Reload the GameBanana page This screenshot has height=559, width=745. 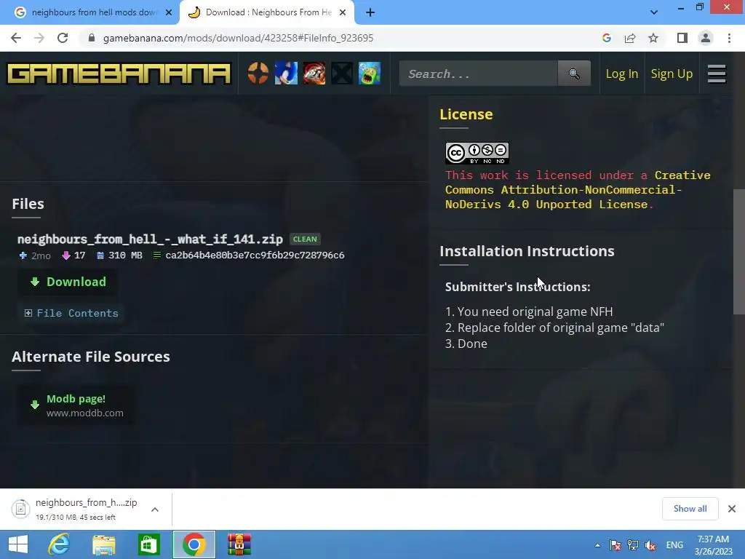click(x=63, y=38)
